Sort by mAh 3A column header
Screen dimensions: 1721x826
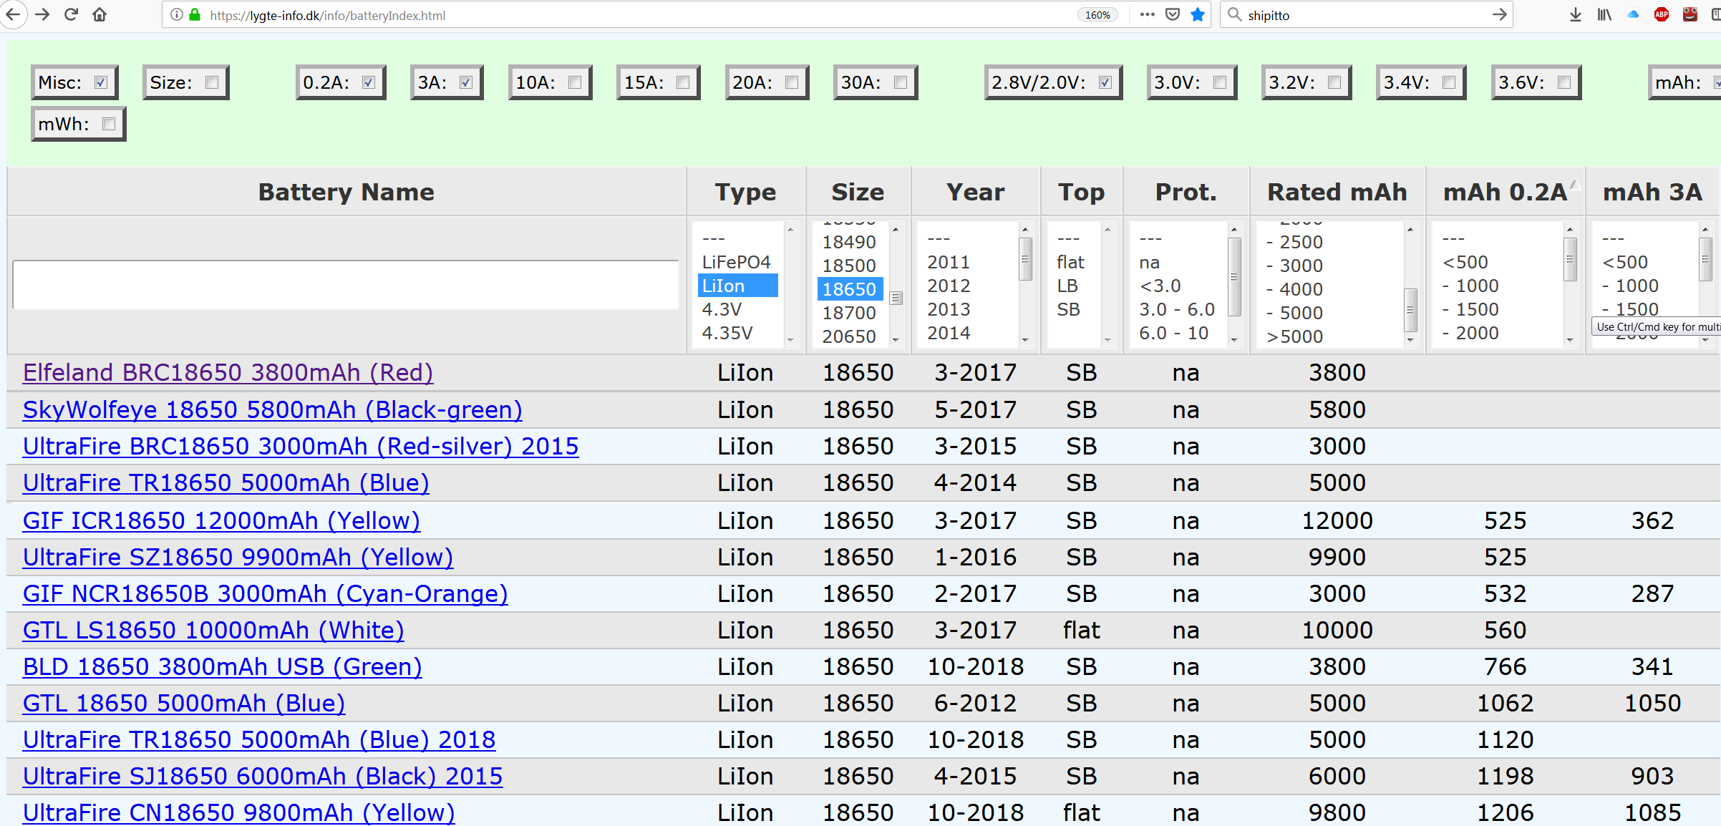(1652, 192)
